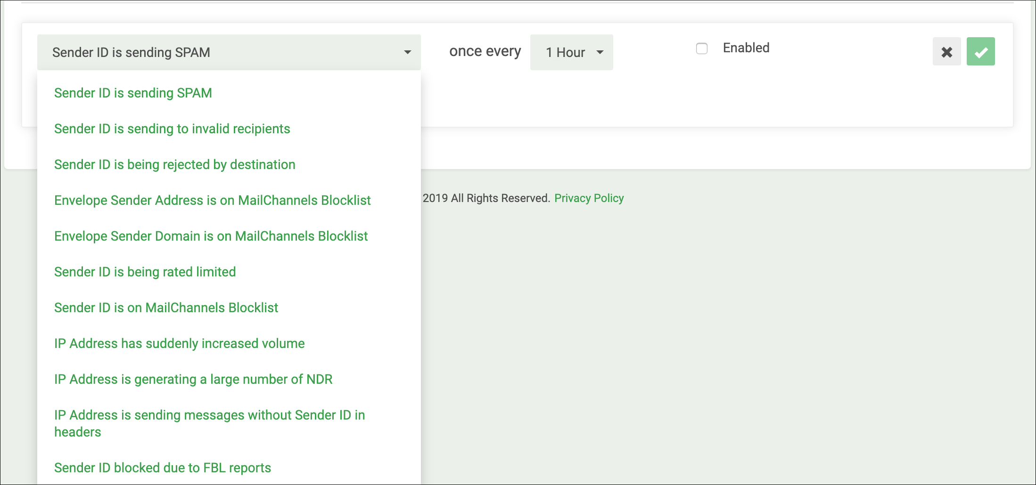Select Sender ID is being rated limited
Screen dimensions: 1036x485
229,272
